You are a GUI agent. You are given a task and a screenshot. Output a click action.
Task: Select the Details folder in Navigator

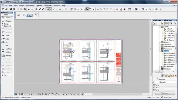(x=166, y=51)
